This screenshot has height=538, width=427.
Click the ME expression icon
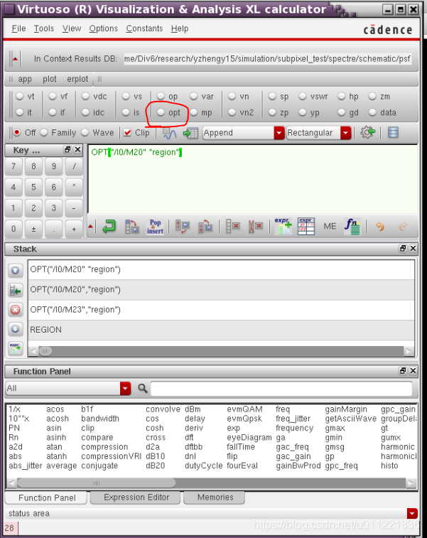(x=330, y=227)
